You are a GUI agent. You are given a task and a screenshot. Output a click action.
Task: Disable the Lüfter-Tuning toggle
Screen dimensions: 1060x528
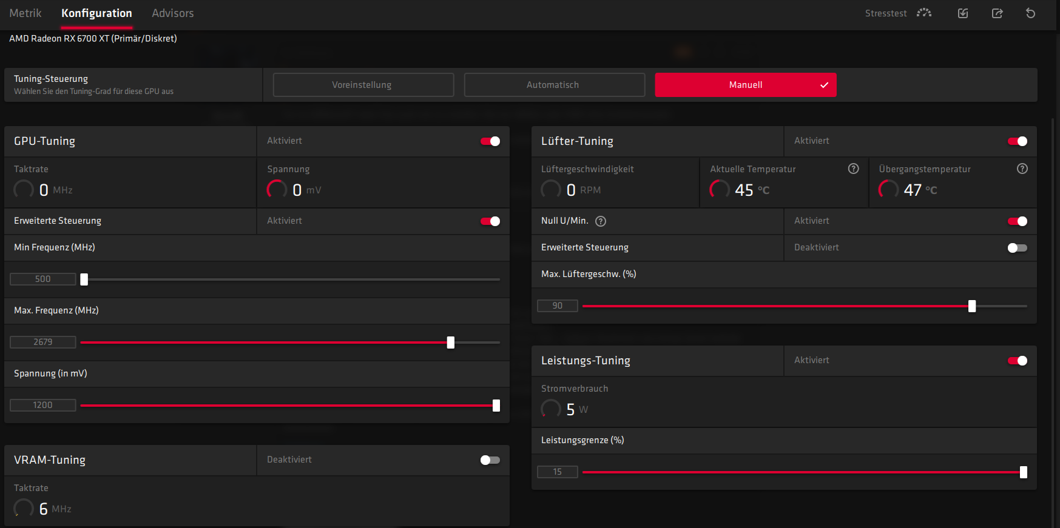(x=1018, y=141)
